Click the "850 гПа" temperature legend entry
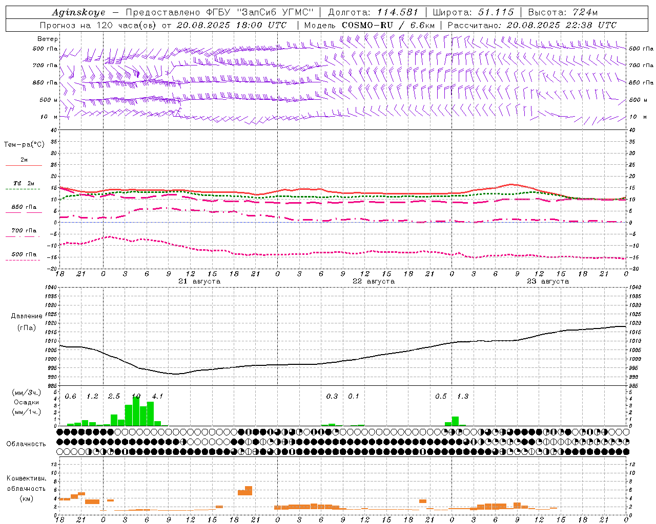 click(x=24, y=207)
